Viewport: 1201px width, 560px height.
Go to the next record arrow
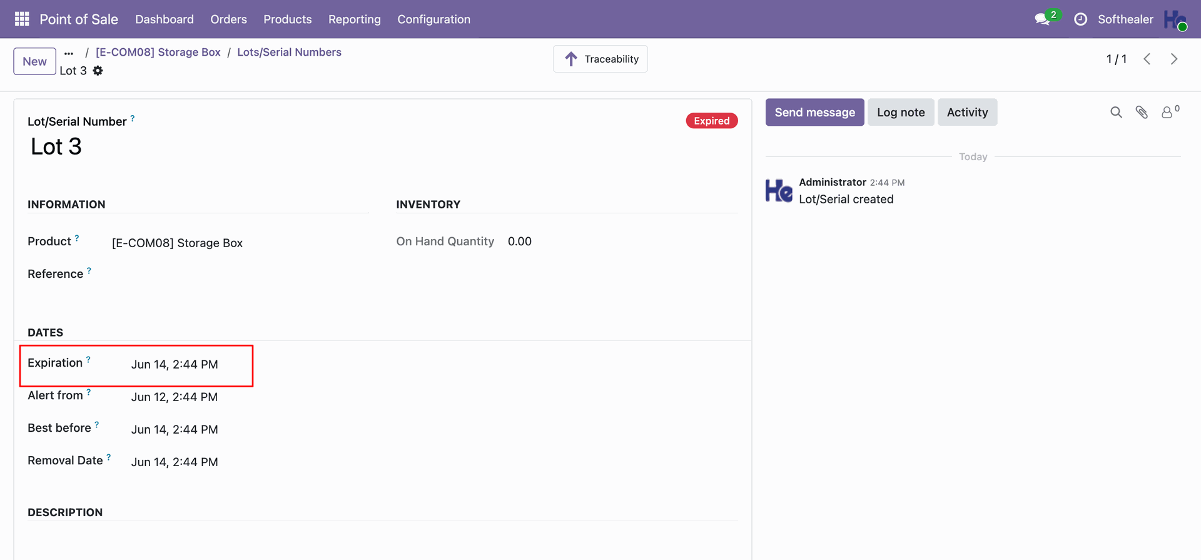1174,59
